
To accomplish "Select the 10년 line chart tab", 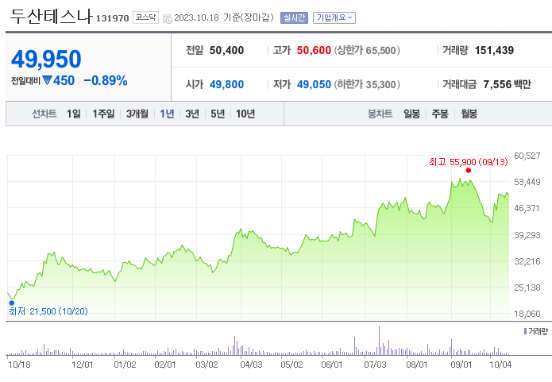I will pos(245,114).
